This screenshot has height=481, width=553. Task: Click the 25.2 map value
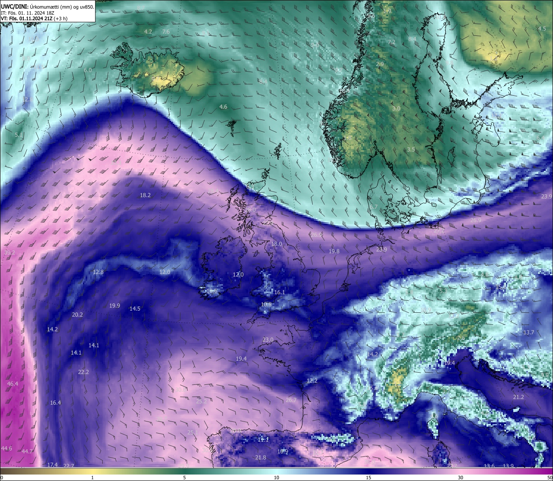201,401
